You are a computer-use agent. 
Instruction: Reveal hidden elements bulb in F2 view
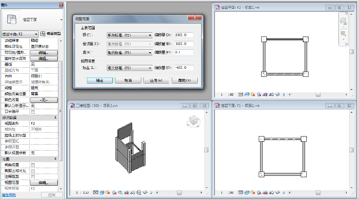284,95
